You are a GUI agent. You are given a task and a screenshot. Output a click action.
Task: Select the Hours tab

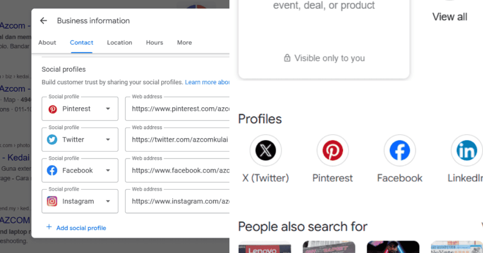[154, 42]
